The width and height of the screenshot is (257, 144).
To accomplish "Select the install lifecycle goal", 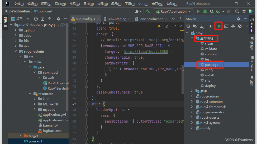I will [x=209, y=75].
